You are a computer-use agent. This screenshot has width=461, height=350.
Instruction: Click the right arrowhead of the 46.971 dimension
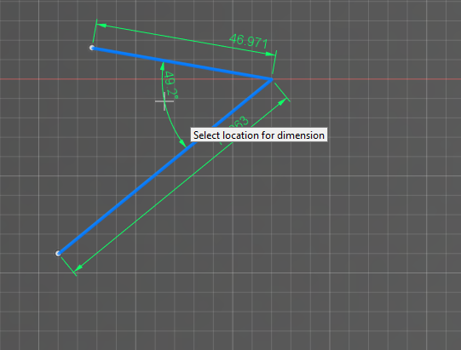click(270, 54)
